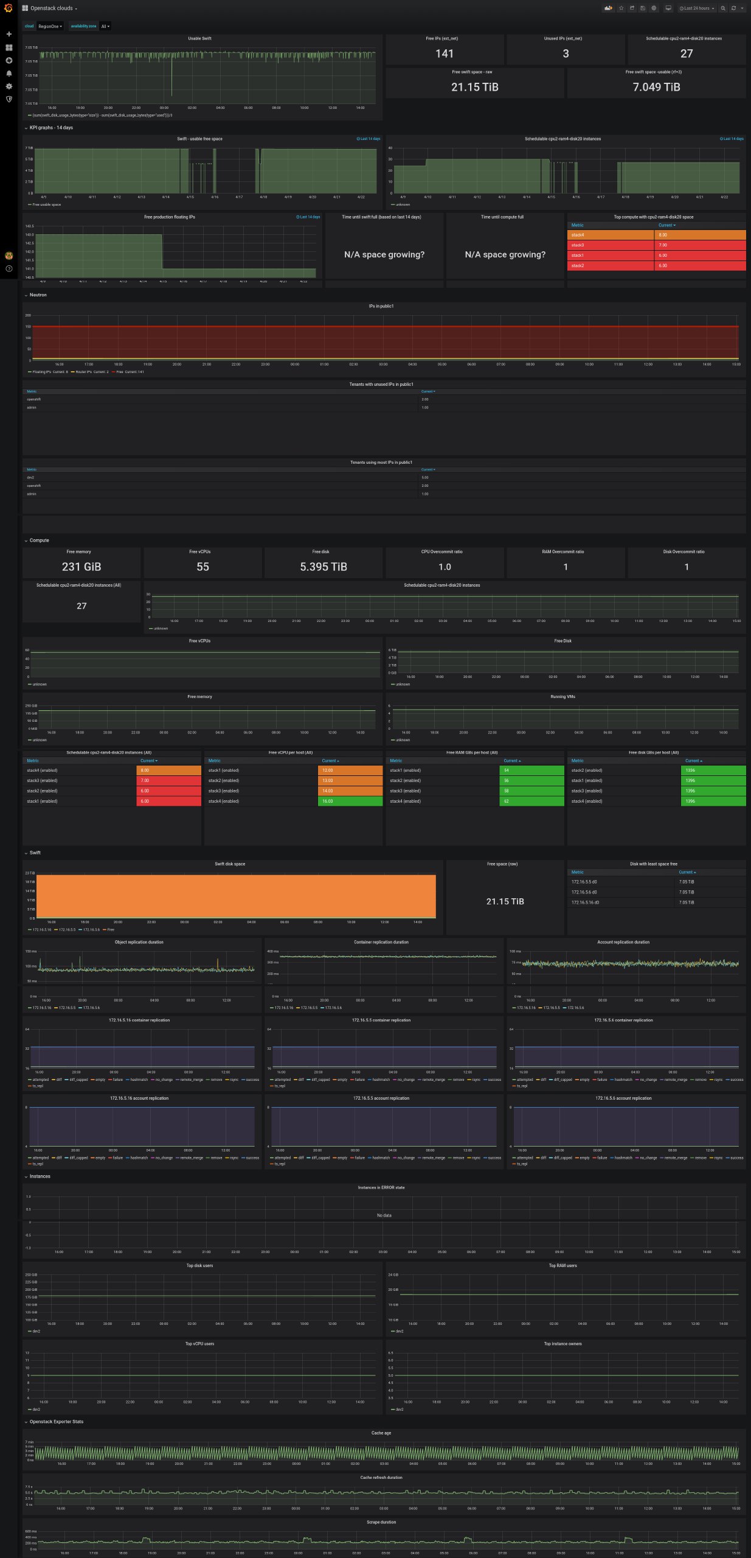Cycle view mode with monitor icon
Image resolution: width=751 pixels, height=1558 pixels.
[668, 9]
